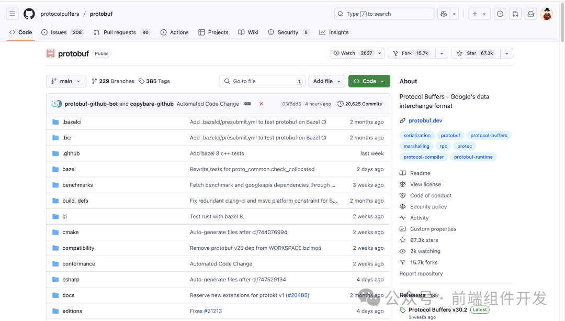Viewport: 565px width, 321px height.
Task: Open the hamburger navigation menu
Action: point(12,14)
